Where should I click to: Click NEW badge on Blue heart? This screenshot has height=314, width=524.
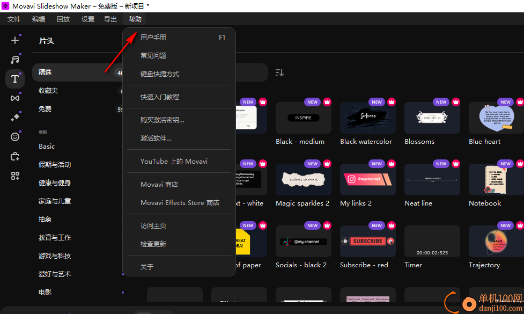point(505,102)
